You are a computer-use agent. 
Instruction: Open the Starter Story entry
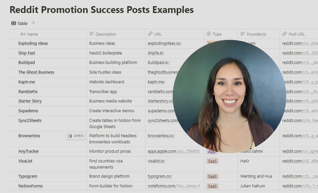(x=30, y=101)
